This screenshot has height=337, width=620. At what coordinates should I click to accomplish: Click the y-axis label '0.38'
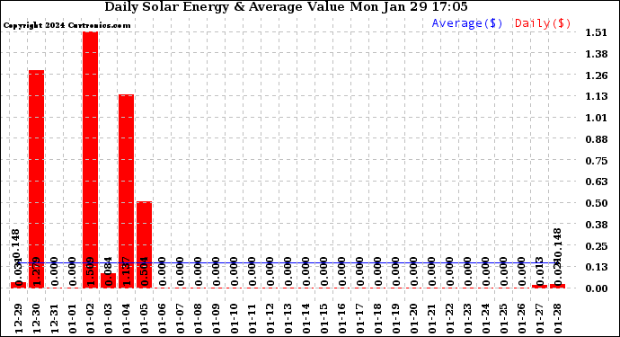coord(597,225)
